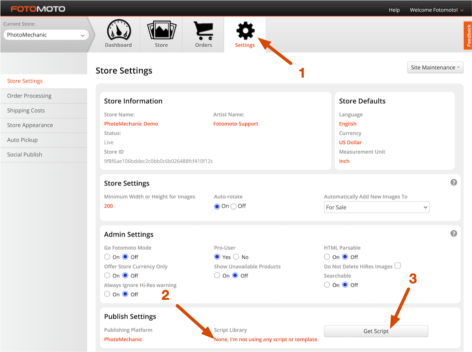This screenshot has height=352, width=472.
Task: Select Auto Pickup in sidebar
Action: (x=44, y=140)
